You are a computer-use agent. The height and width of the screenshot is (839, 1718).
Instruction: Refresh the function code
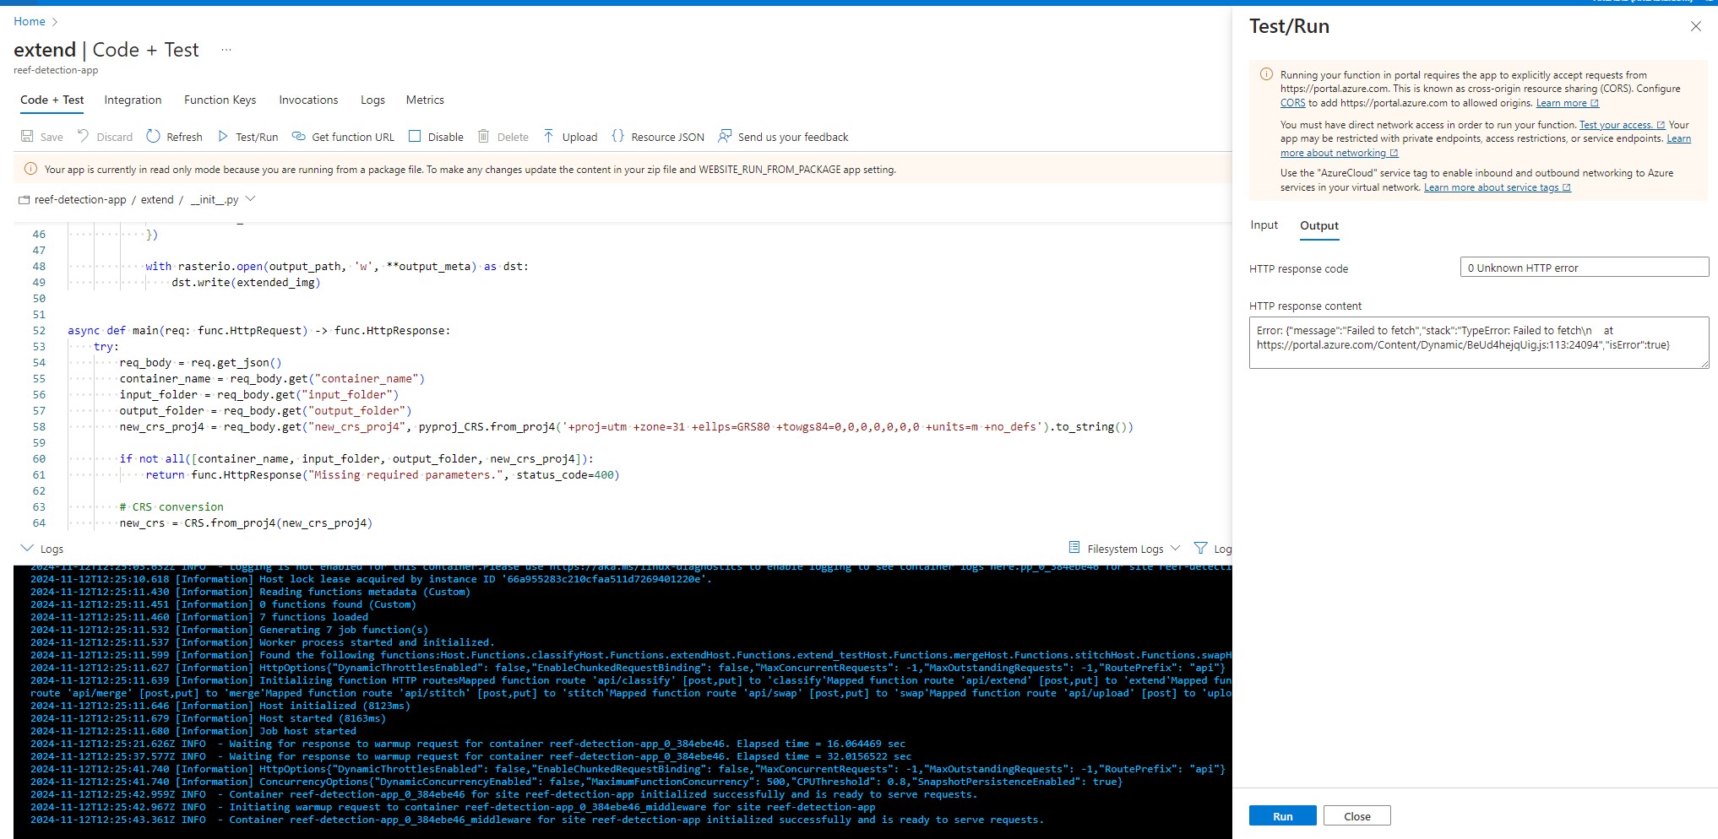174,137
